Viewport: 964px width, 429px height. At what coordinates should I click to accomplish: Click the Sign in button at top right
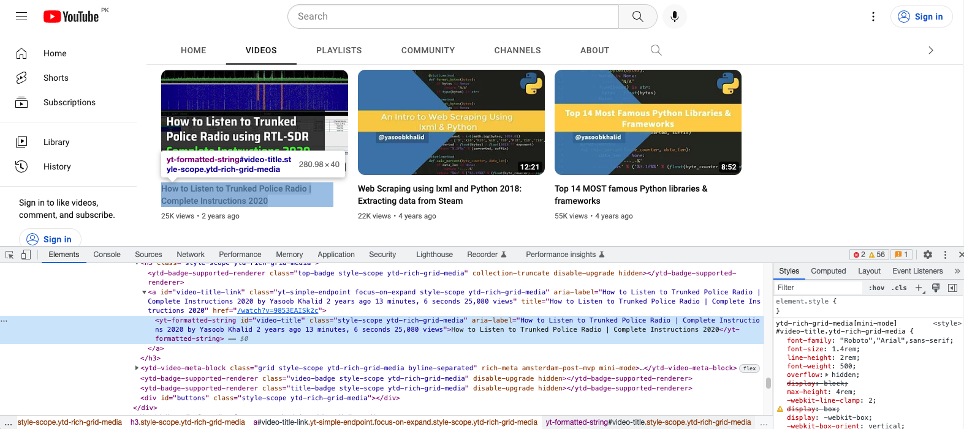point(921,17)
